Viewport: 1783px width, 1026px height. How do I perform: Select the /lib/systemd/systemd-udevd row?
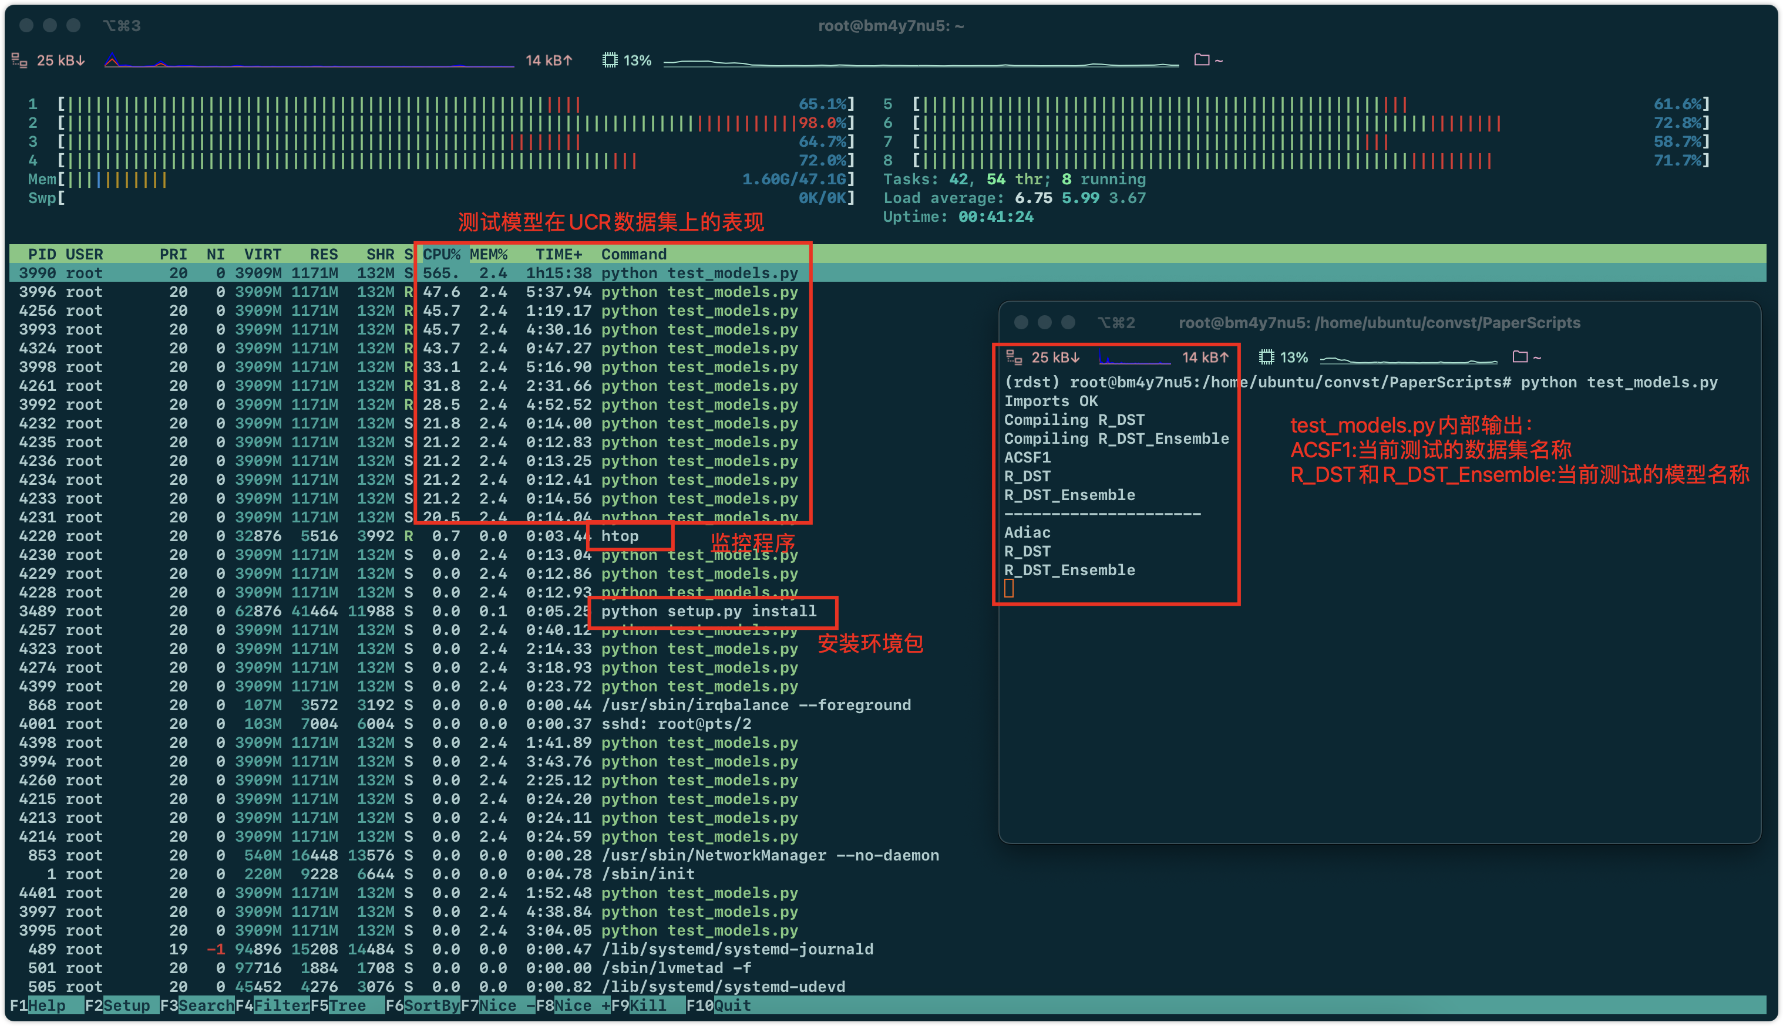(887, 987)
